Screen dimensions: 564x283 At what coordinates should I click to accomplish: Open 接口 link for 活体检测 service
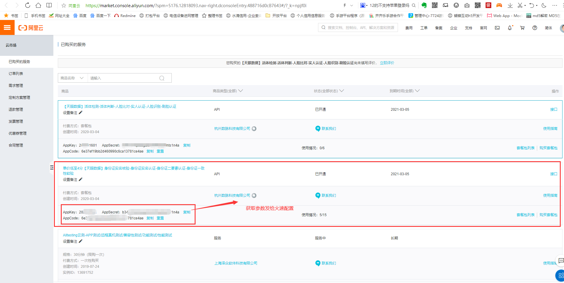[x=554, y=110]
